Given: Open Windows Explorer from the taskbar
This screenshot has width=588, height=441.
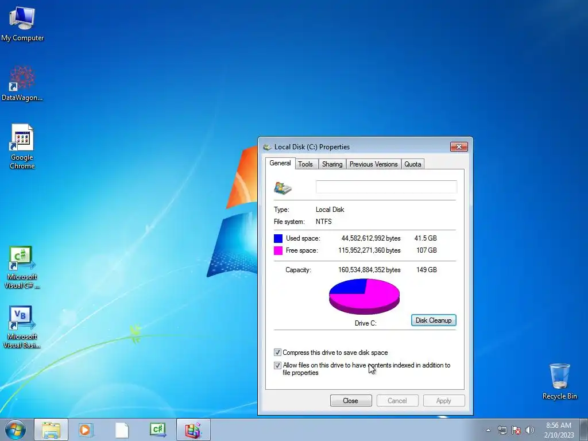Looking at the screenshot, I should pos(51,430).
